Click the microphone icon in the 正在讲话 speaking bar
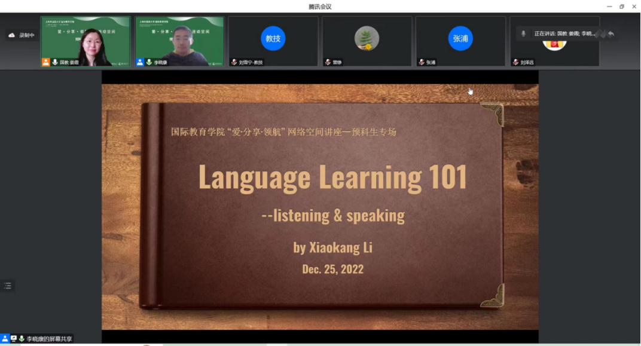Screen dimensions: 641x346 tap(524, 34)
